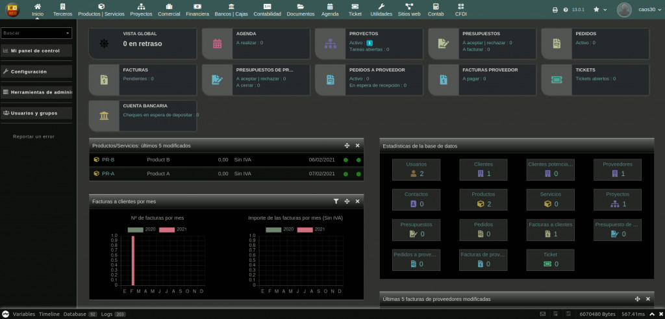
Task: Click the Vista Global weather icon
Action: tap(105, 44)
